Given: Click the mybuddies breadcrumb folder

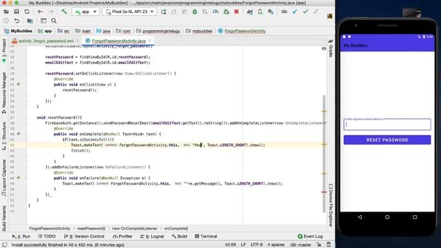Looking at the screenshot, I should pyautogui.click(x=199, y=31).
